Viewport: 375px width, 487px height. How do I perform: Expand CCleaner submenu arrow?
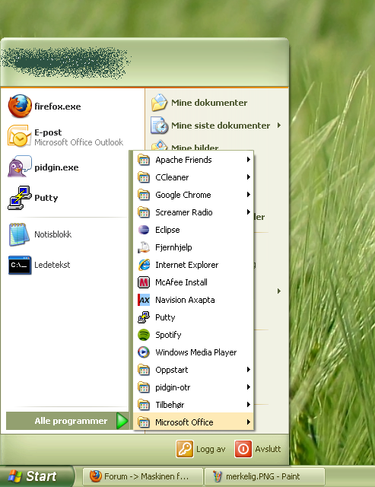[x=248, y=177]
